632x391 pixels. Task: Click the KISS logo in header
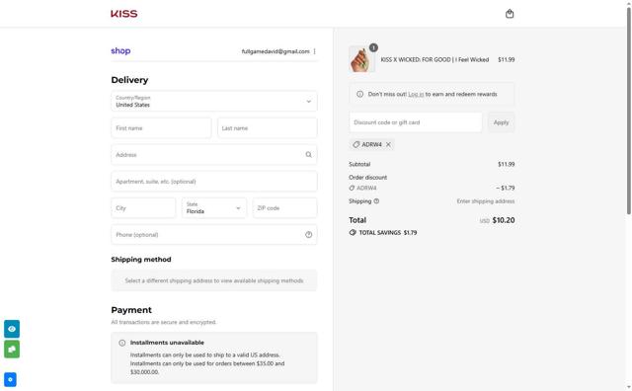click(124, 14)
